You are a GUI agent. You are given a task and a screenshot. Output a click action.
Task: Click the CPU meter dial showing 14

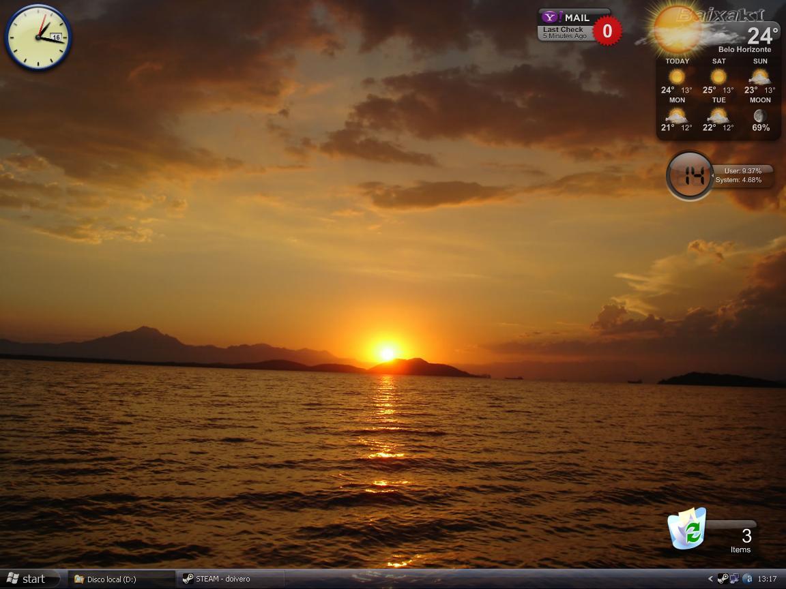(690, 176)
